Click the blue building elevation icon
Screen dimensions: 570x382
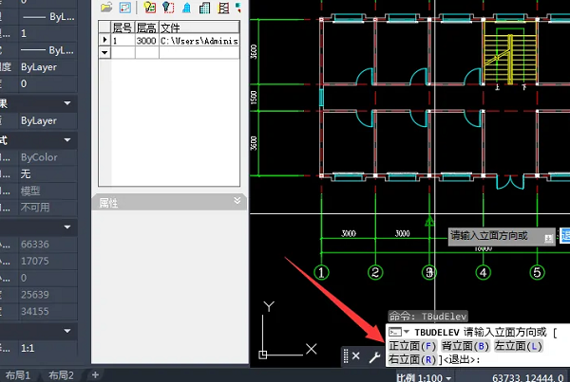186,8
